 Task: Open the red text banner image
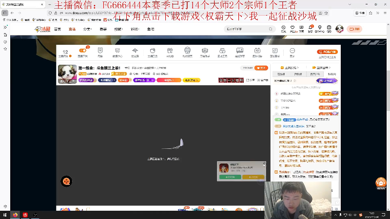231,80
